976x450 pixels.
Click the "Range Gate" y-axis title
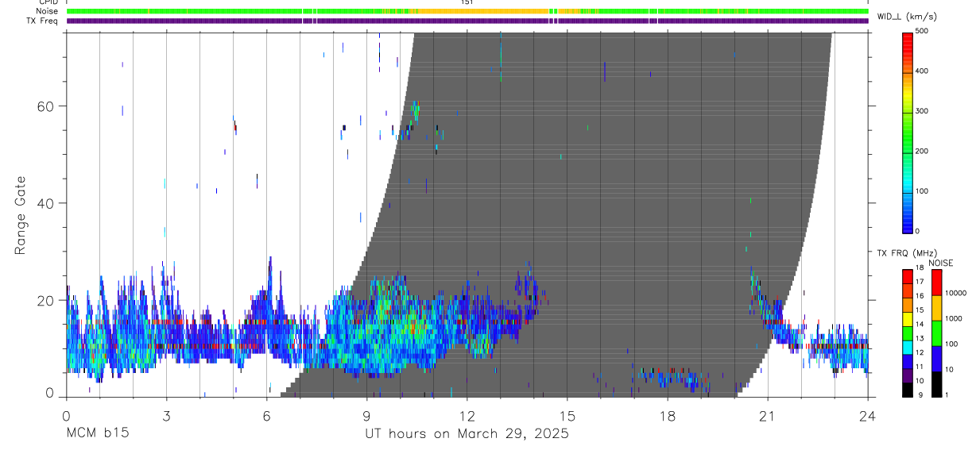(21, 215)
